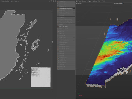Screen dimensions: 132x99
Task: Open the Paint menu in texture view
Action: [x=12, y=1]
